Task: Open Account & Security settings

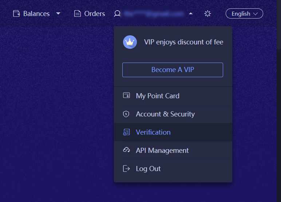Action: click(x=165, y=114)
